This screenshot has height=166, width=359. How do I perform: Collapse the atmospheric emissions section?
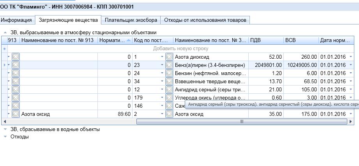5,33
